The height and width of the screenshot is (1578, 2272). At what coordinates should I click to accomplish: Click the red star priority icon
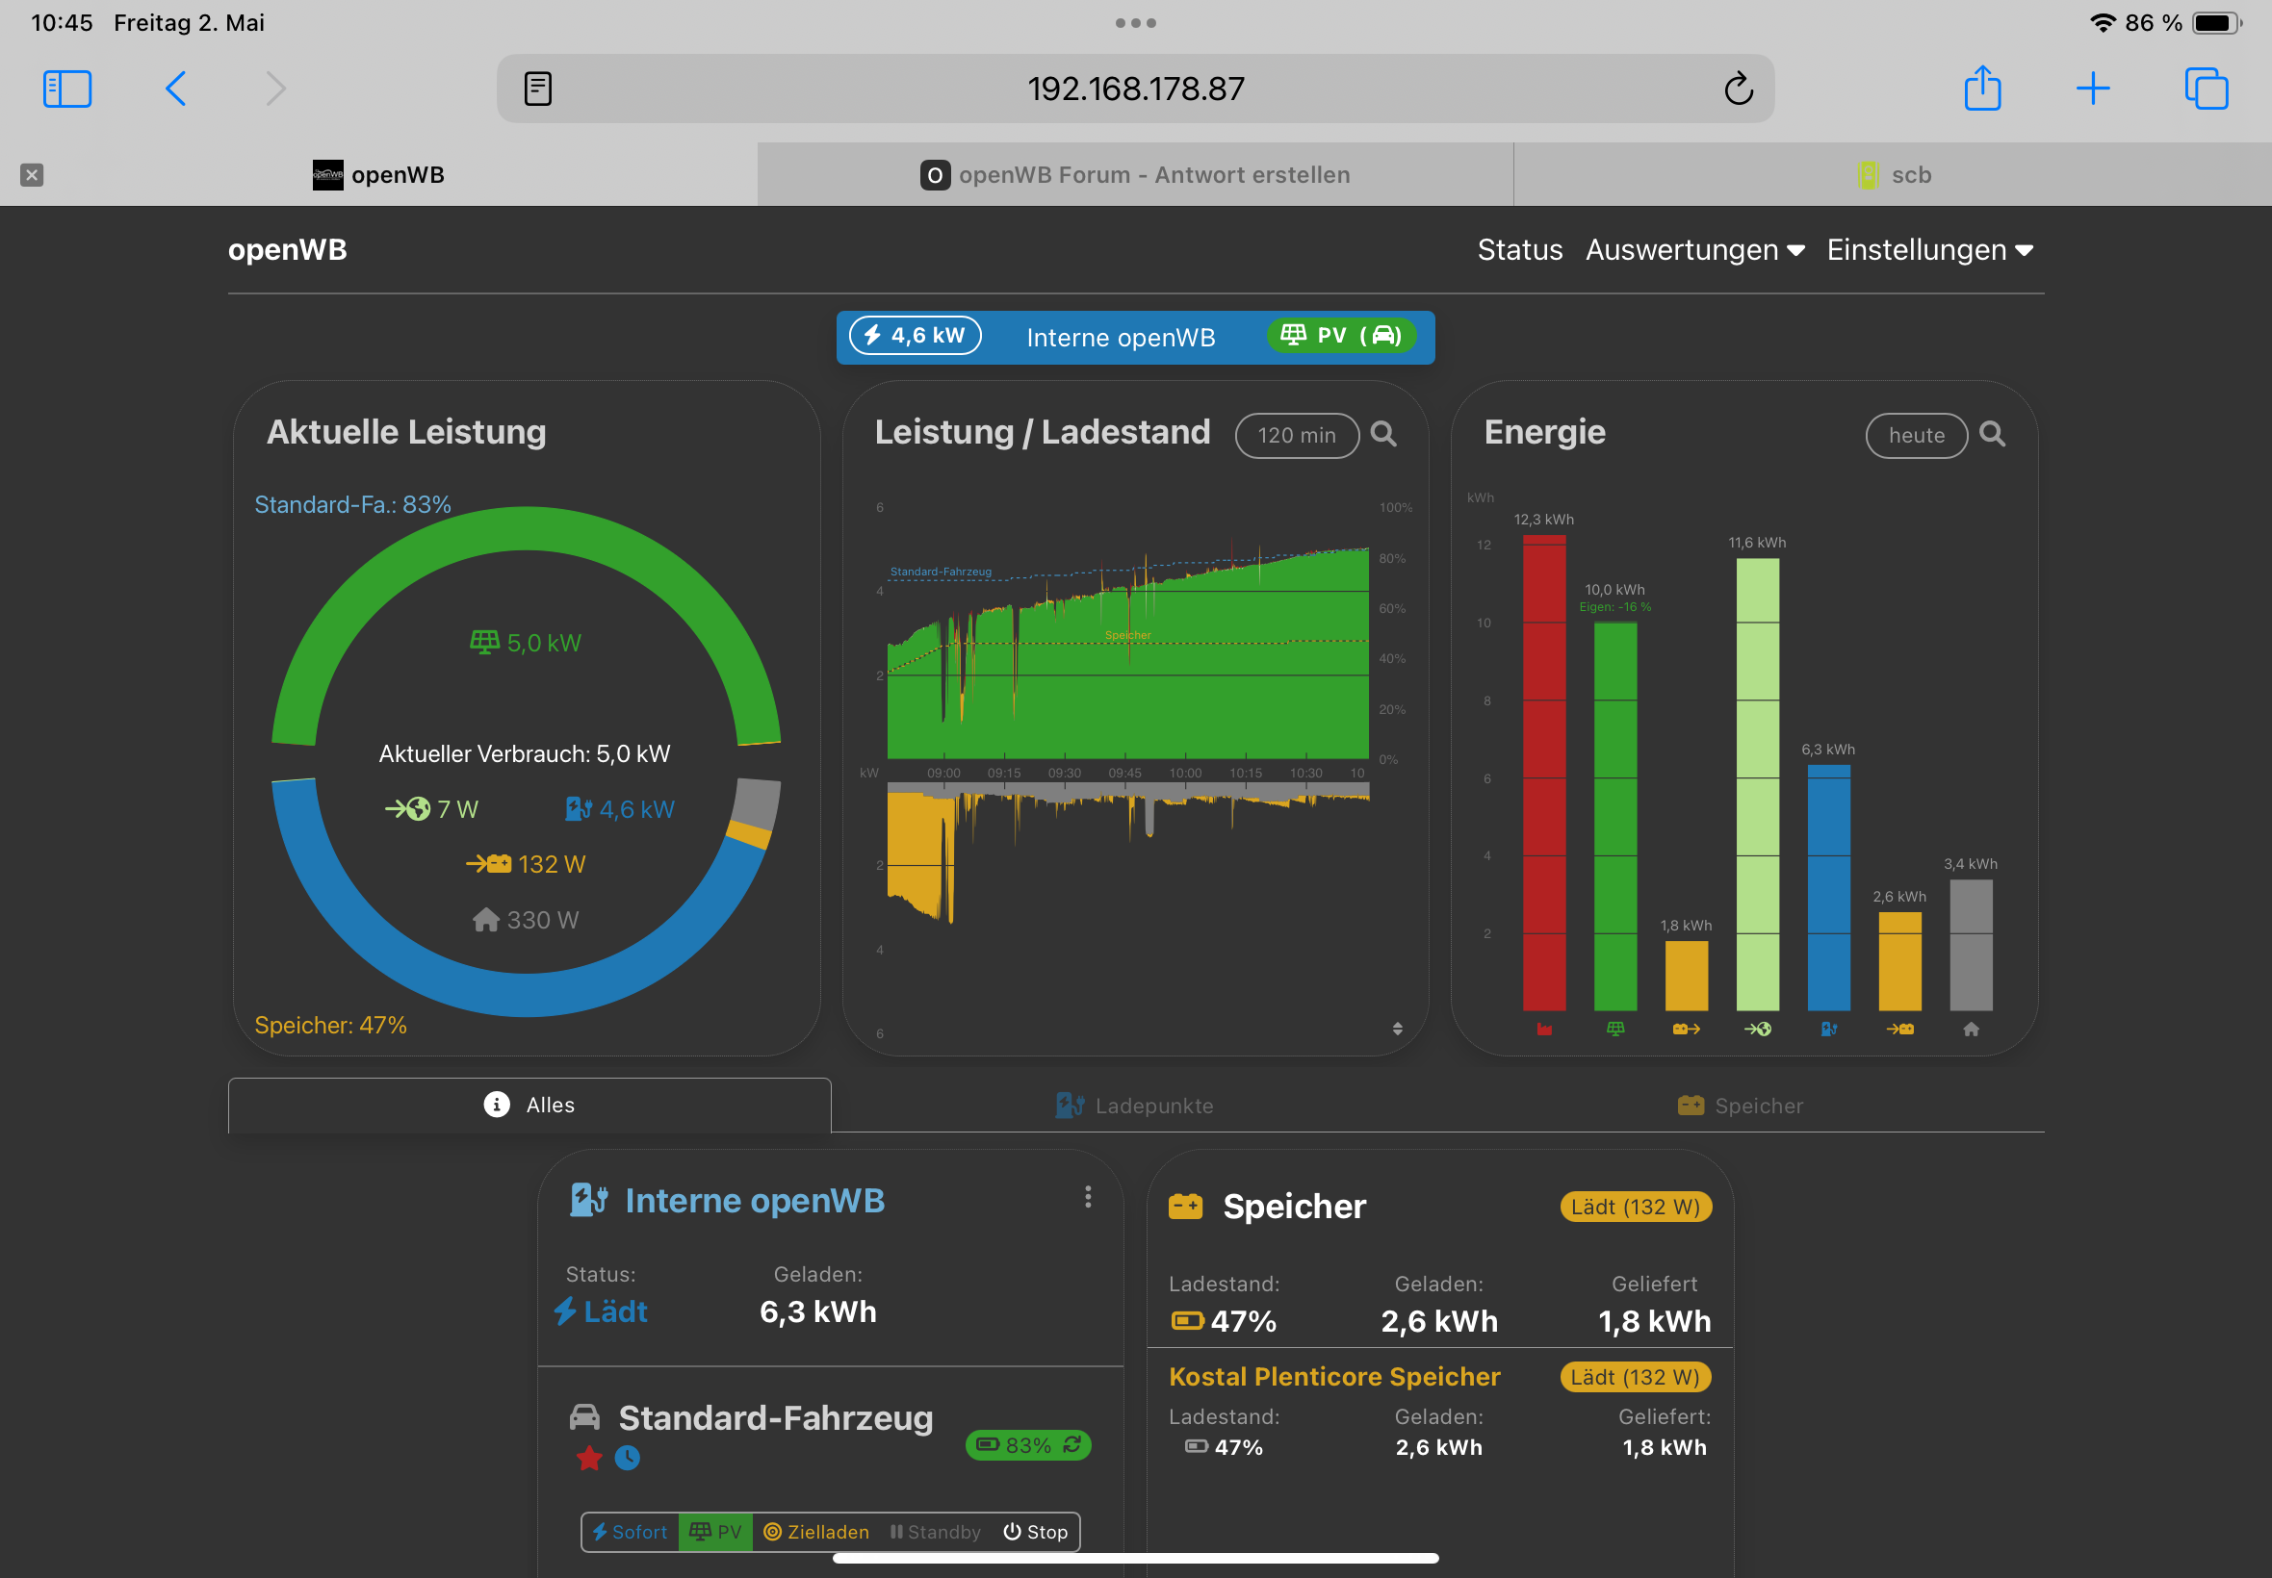click(x=589, y=1458)
